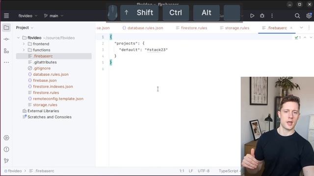Close the .firebaserc editor tab
The image size is (314, 176).
291,28
